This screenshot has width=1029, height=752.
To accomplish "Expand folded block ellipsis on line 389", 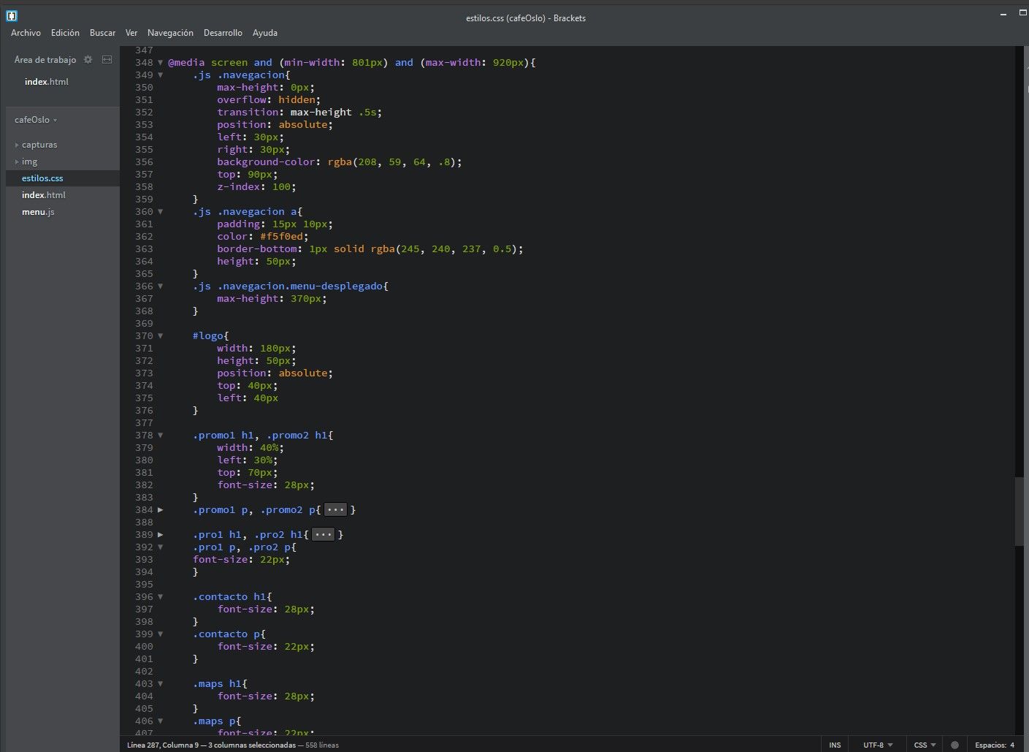I will pos(324,534).
